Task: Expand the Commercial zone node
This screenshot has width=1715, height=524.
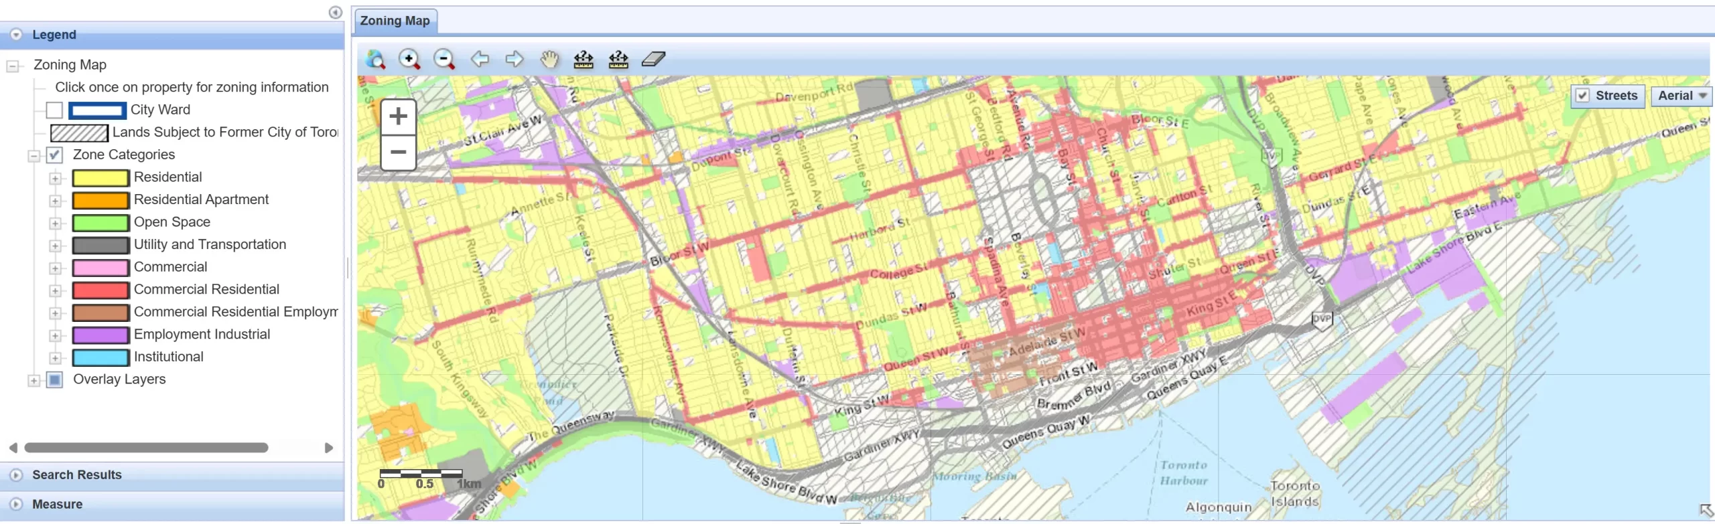Action: click(x=55, y=268)
